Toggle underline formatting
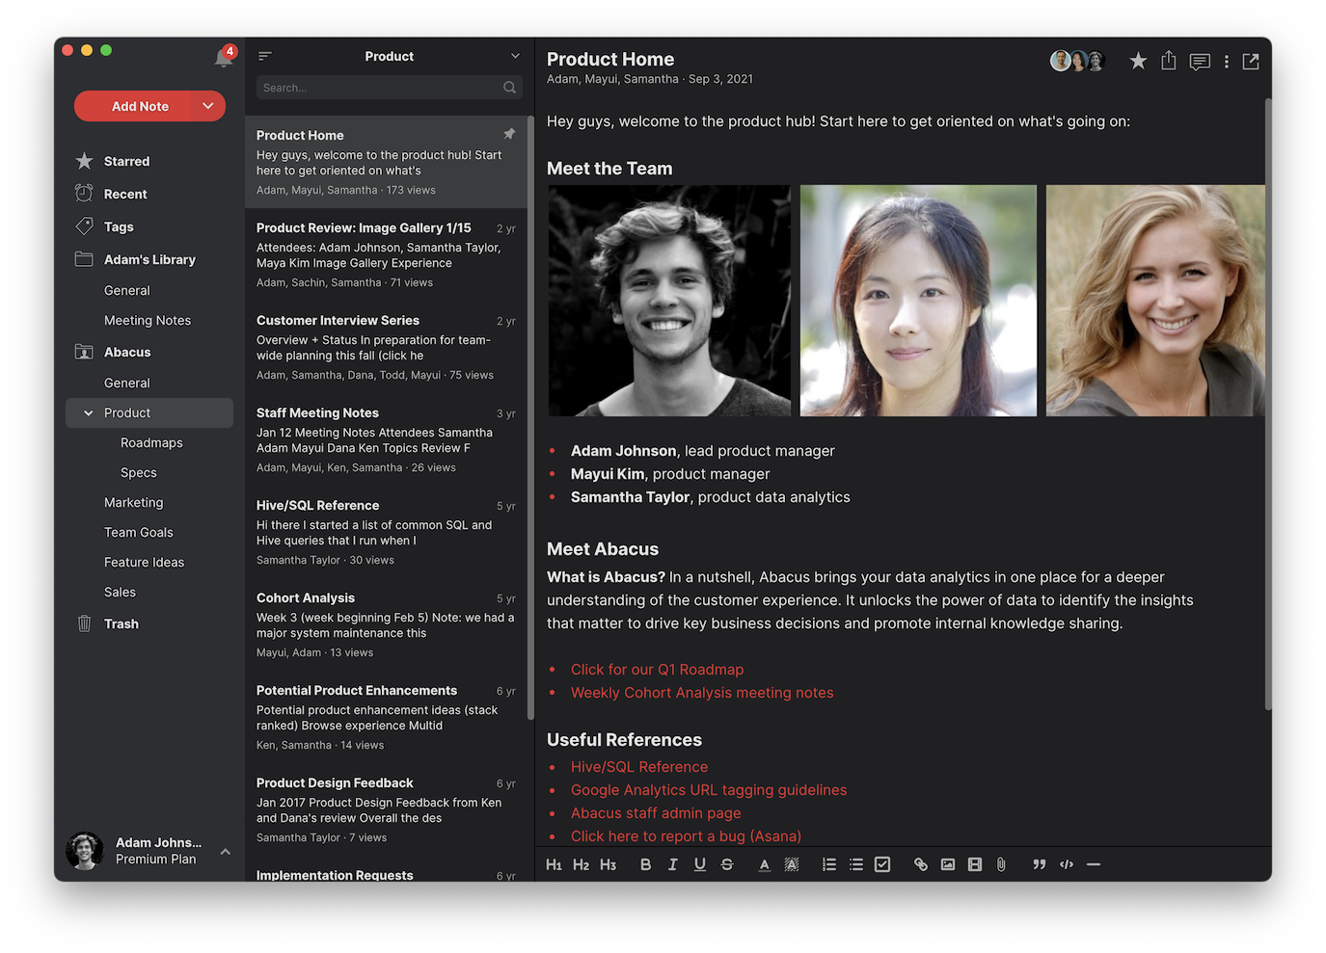Screen dimensions: 1326x953 (700, 864)
